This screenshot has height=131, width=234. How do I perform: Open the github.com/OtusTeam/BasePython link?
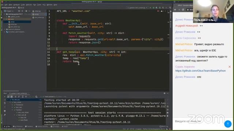[x=200, y=71]
